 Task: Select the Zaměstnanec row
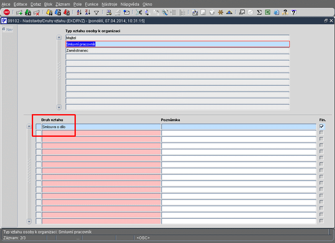177,51
